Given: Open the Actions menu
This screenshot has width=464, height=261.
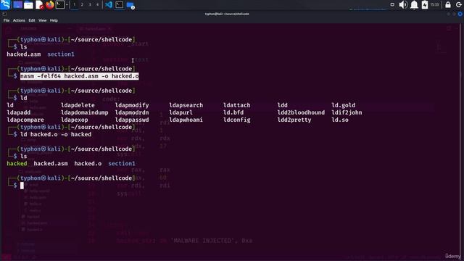Looking at the screenshot, I should pos(19,20).
